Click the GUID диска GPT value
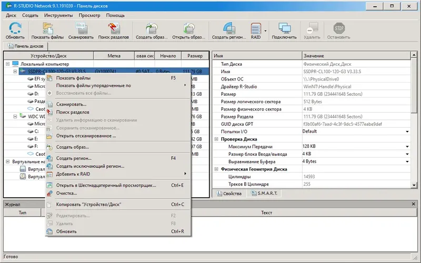 tap(343, 124)
